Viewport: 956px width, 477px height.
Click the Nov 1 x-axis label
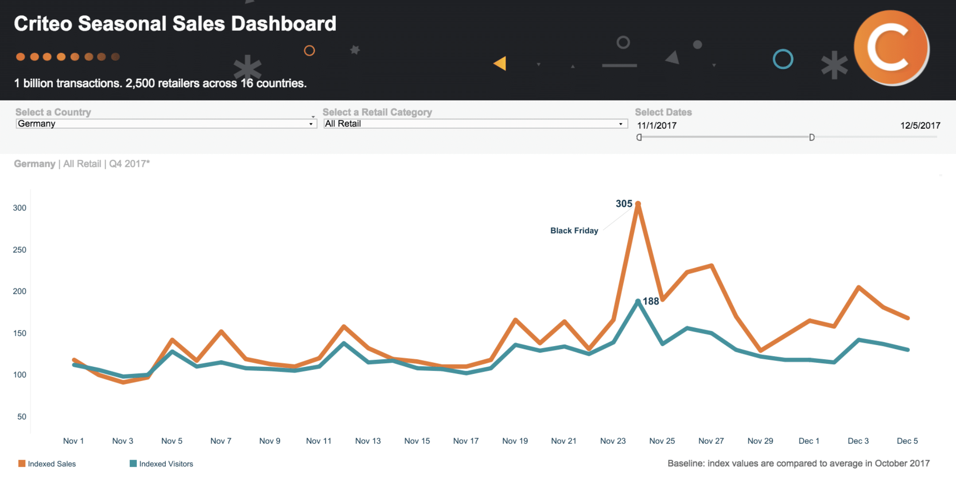click(x=74, y=441)
